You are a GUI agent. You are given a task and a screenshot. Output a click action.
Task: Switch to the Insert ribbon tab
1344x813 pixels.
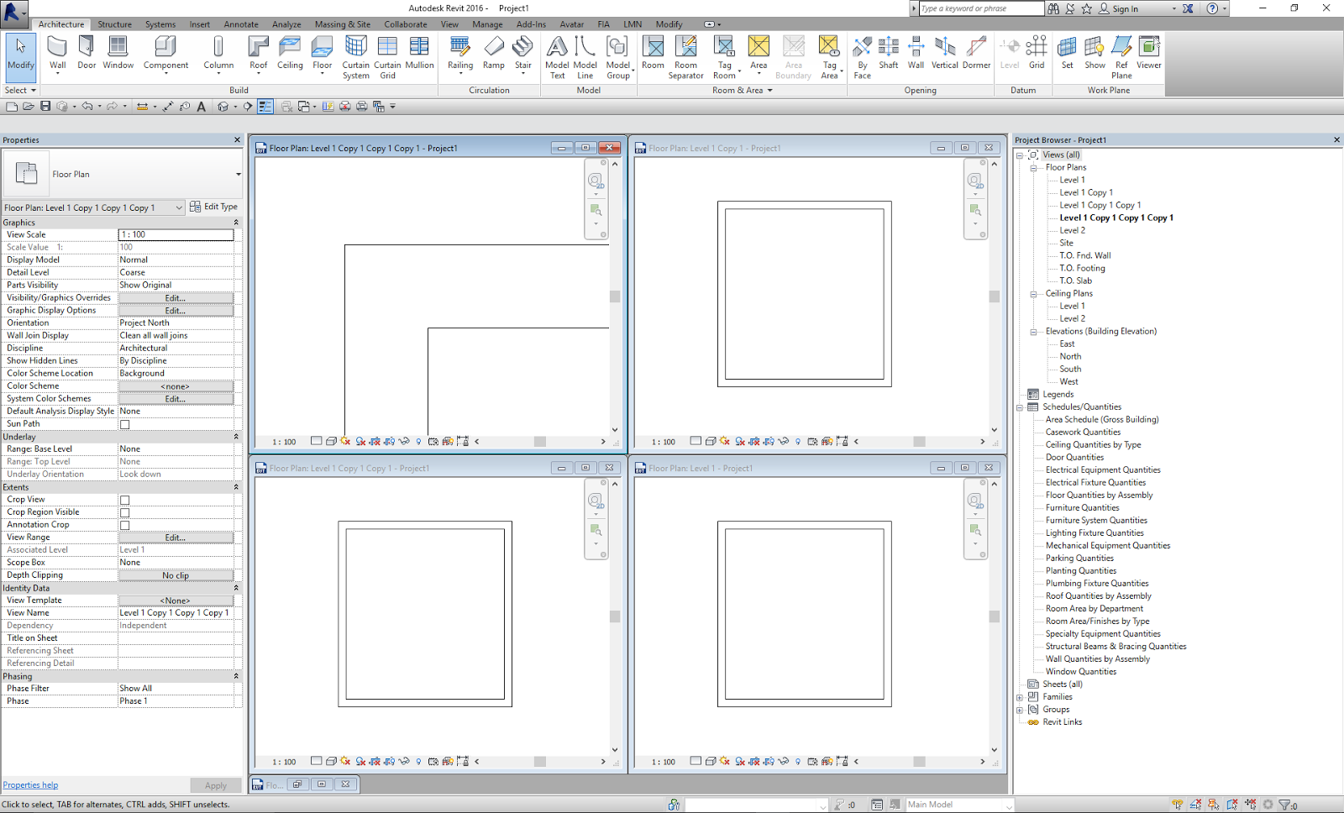pyautogui.click(x=200, y=24)
